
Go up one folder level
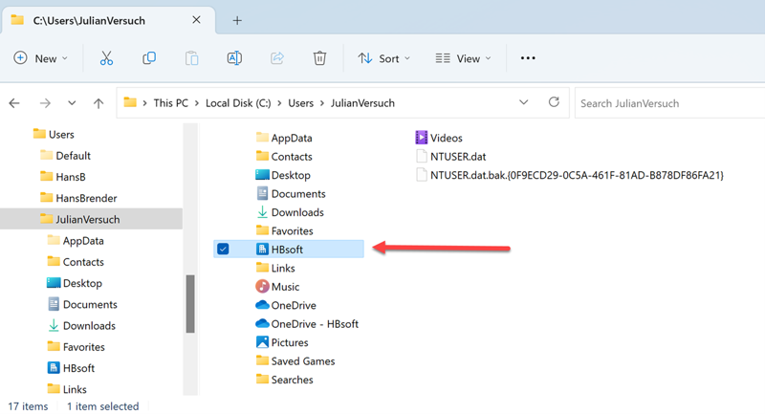[x=98, y=103]
